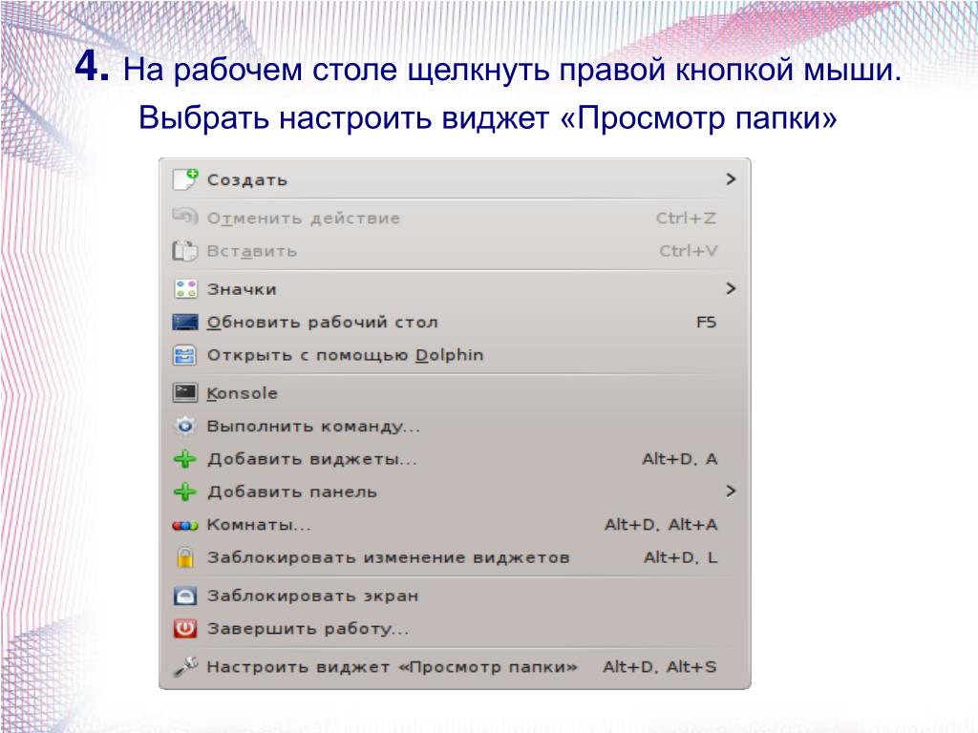The image size is (978, 733).
Task: Click the green plus icon beside Добавить виджеты
Action: tap(185, 459)
